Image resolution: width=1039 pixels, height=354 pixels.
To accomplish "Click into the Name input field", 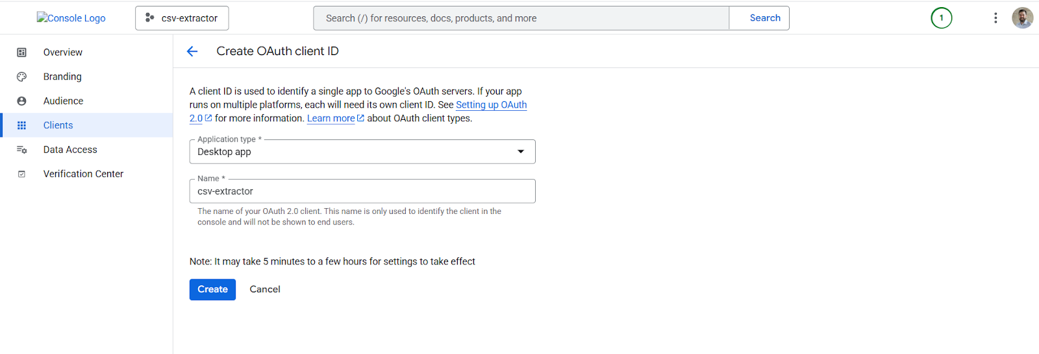I will pyautogui.click(x=362, y=191).
